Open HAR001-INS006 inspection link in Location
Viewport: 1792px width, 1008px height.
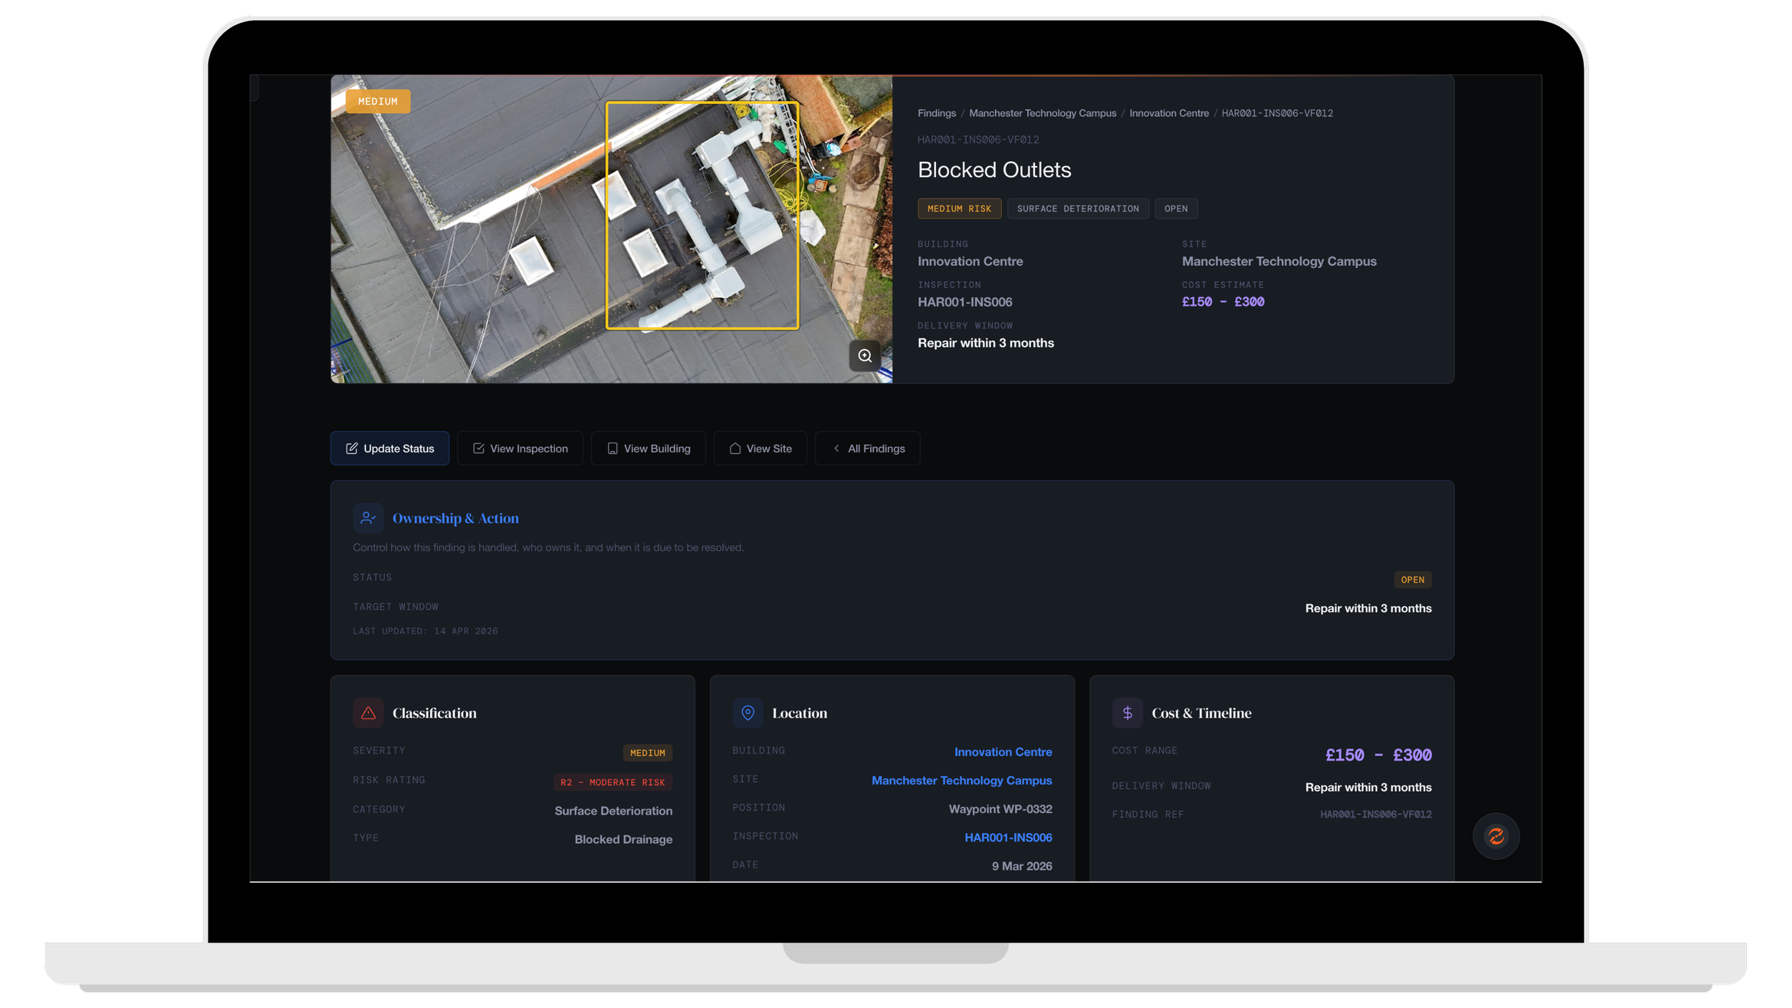(x=1007, y=837)
